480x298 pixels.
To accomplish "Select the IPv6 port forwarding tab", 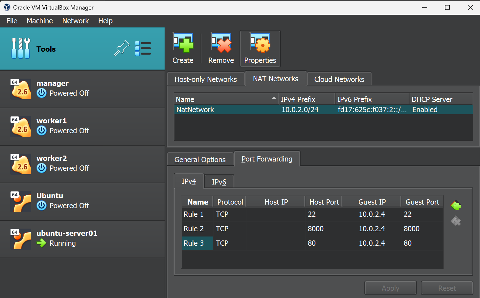I will (219, 182).
